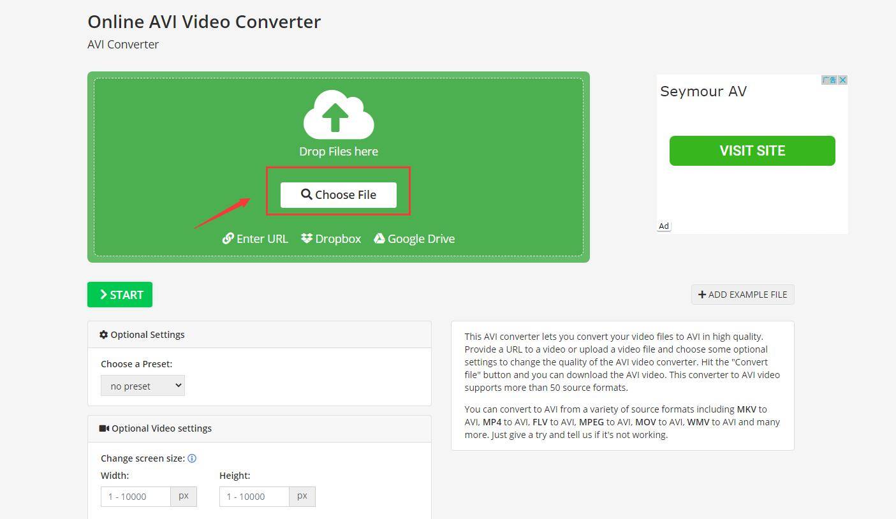Click the Optional Video settings header
896x519 pixels.
tap(260, 428)
